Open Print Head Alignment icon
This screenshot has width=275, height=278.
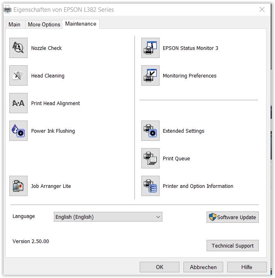pyautogui.click(x=18, y=103)
